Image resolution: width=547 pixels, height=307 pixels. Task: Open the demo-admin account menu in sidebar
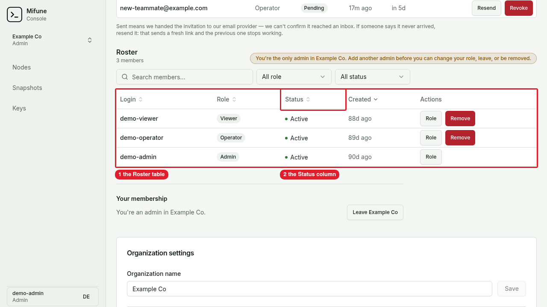point(53,297)
